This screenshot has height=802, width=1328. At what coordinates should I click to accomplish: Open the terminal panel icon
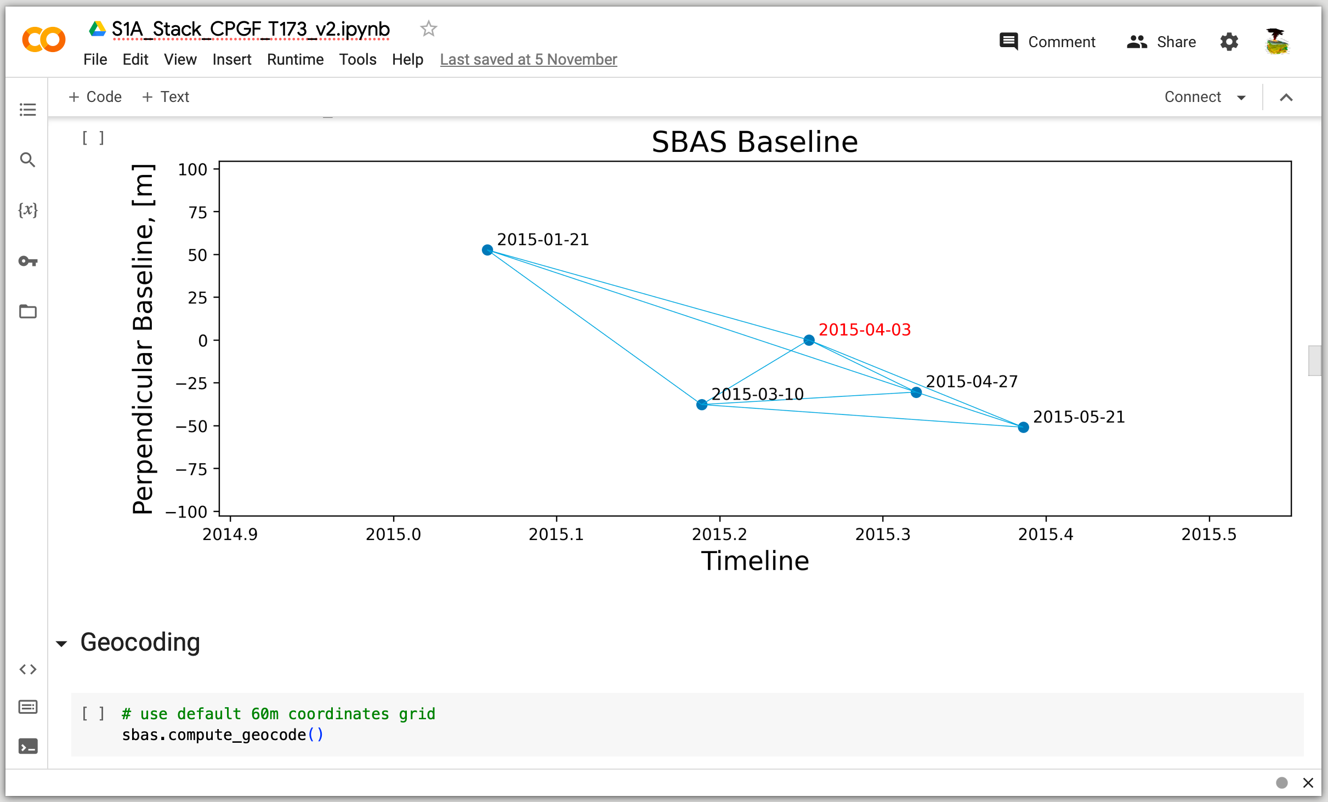(27, 746)
